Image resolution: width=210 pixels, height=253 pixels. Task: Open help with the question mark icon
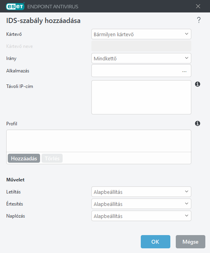(199, 20)
